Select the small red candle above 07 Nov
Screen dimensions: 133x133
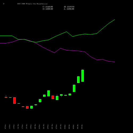6,97
